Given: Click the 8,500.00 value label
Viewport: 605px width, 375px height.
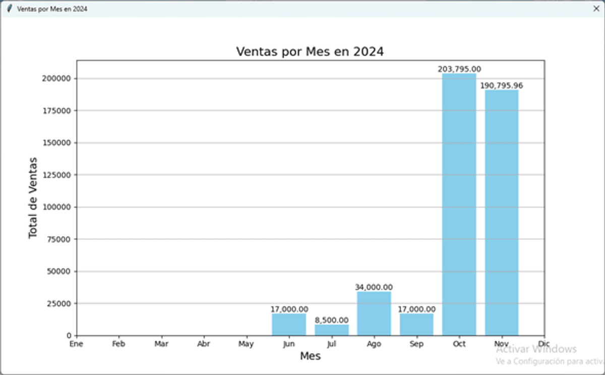Looking at the screenshot, I should tap(331, 320).
